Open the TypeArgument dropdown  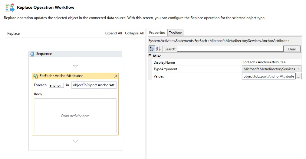pyautogui.click(x=299, y=69)
